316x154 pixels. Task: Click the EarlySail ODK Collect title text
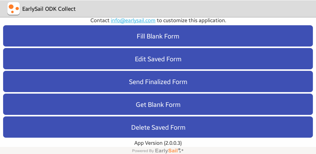(x=49, y=9)
